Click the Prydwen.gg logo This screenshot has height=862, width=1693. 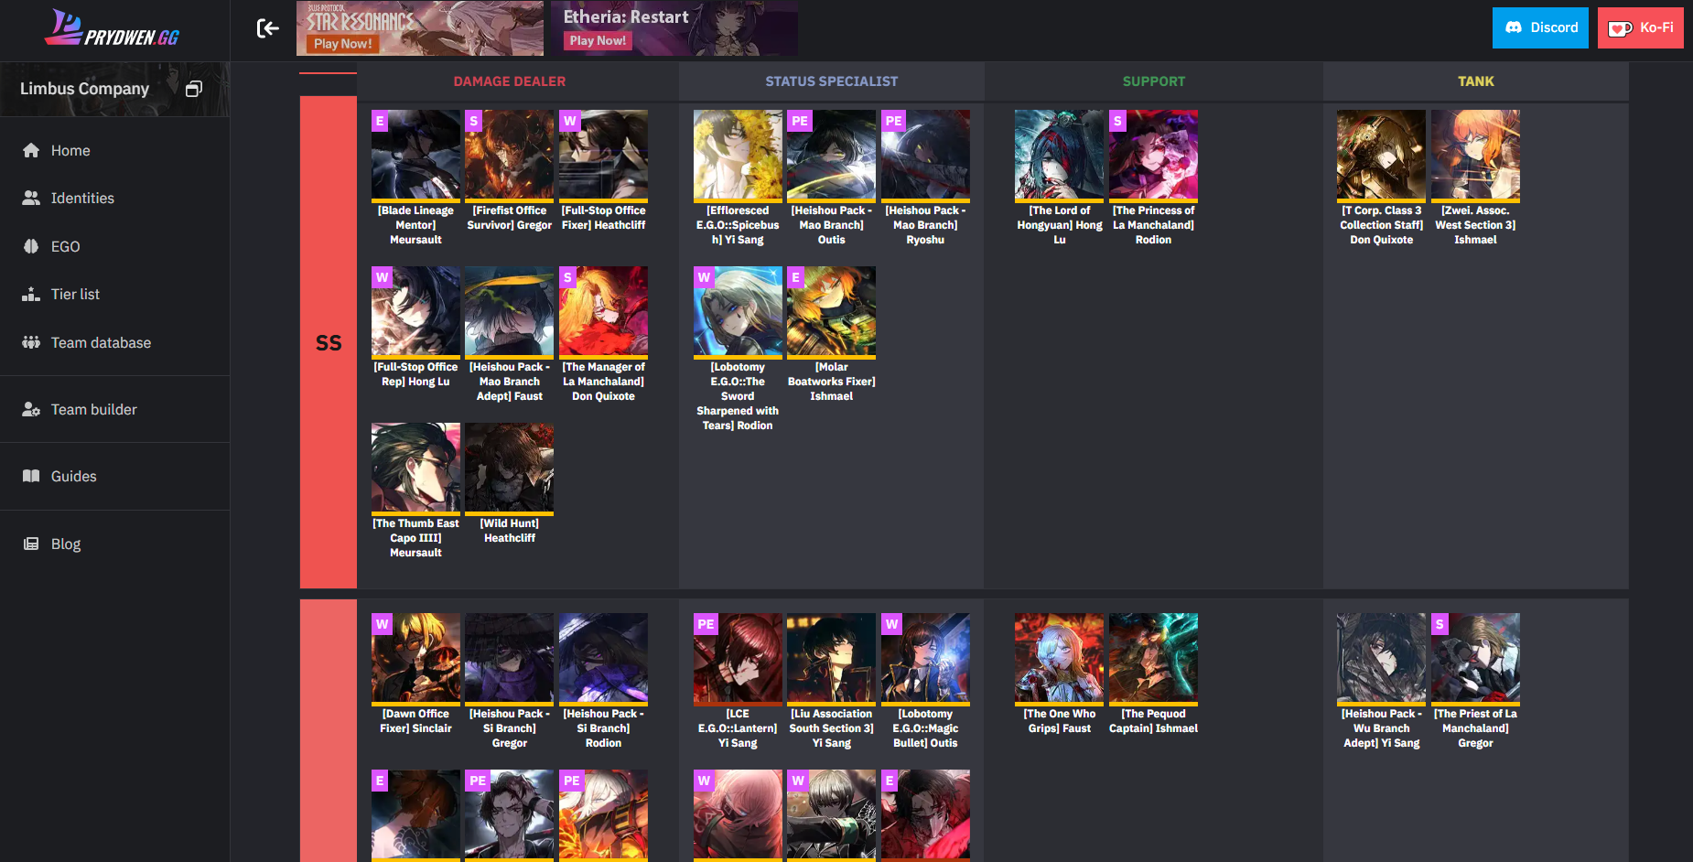[113, 27]
